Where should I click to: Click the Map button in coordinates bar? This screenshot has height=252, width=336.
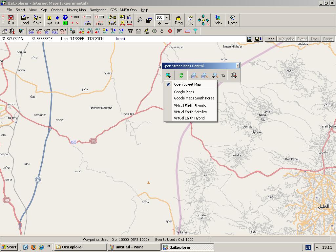(x=271, y=39)
